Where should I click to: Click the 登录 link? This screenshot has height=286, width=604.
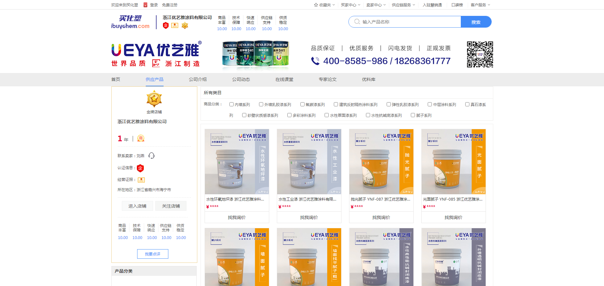click(x=154, y=5)
